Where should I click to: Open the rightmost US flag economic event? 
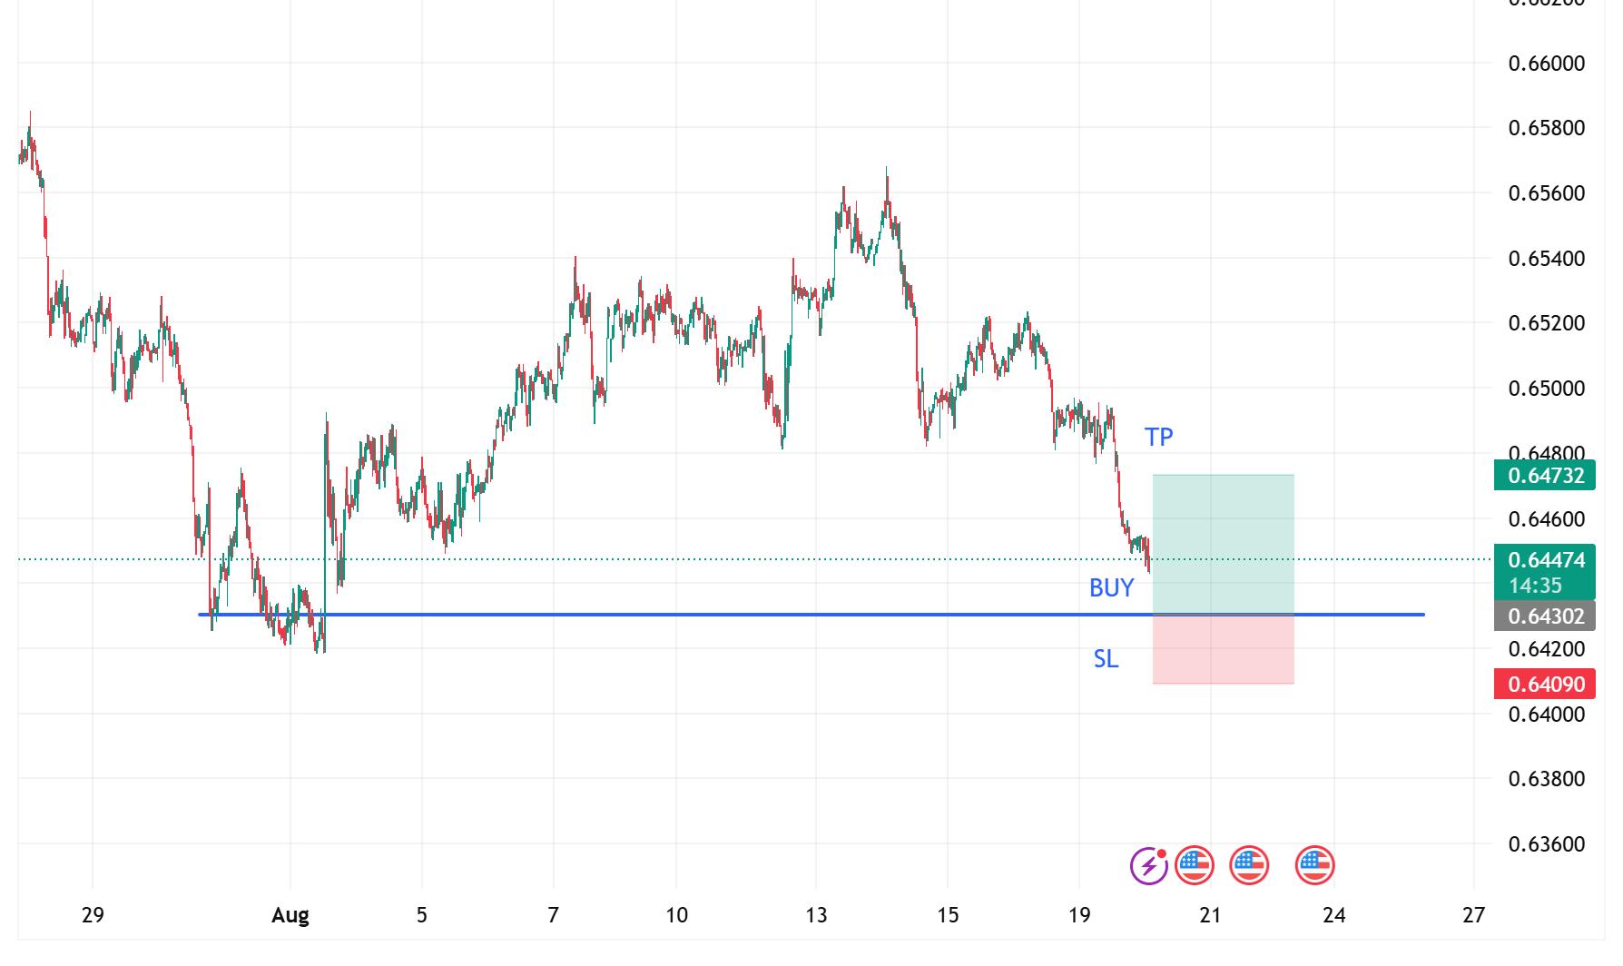(x=1314, y=865)
